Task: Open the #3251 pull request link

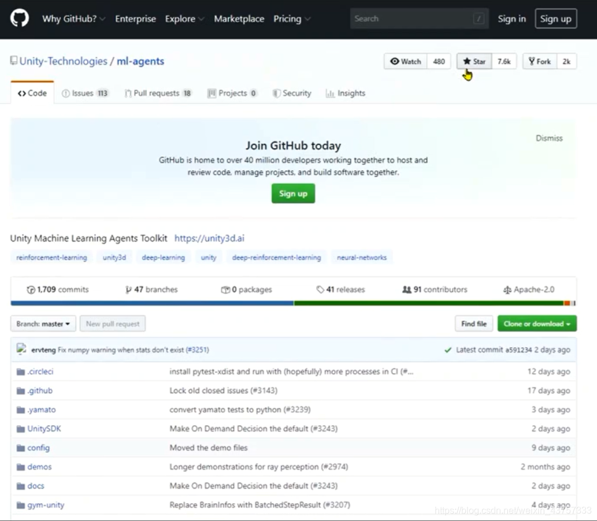Action: click(197, 350)
